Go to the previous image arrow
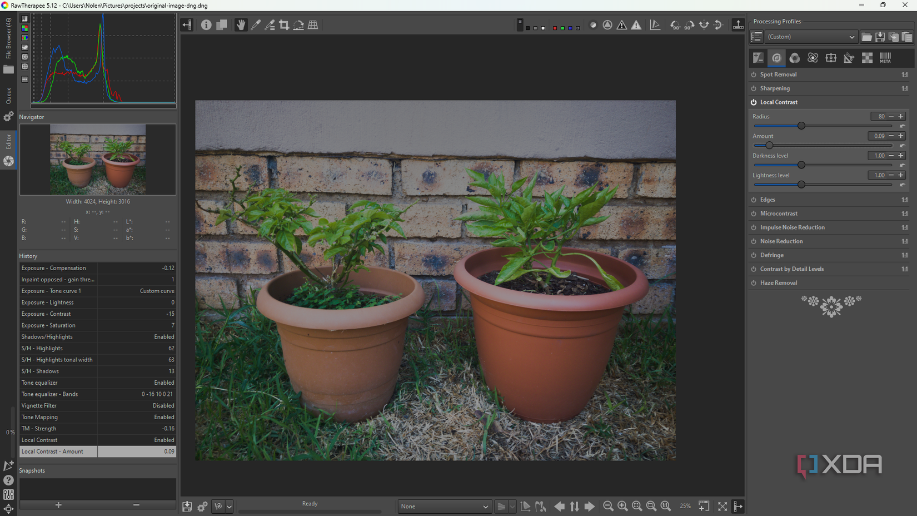The image size is (917, 516). click(x=560, y=506)
